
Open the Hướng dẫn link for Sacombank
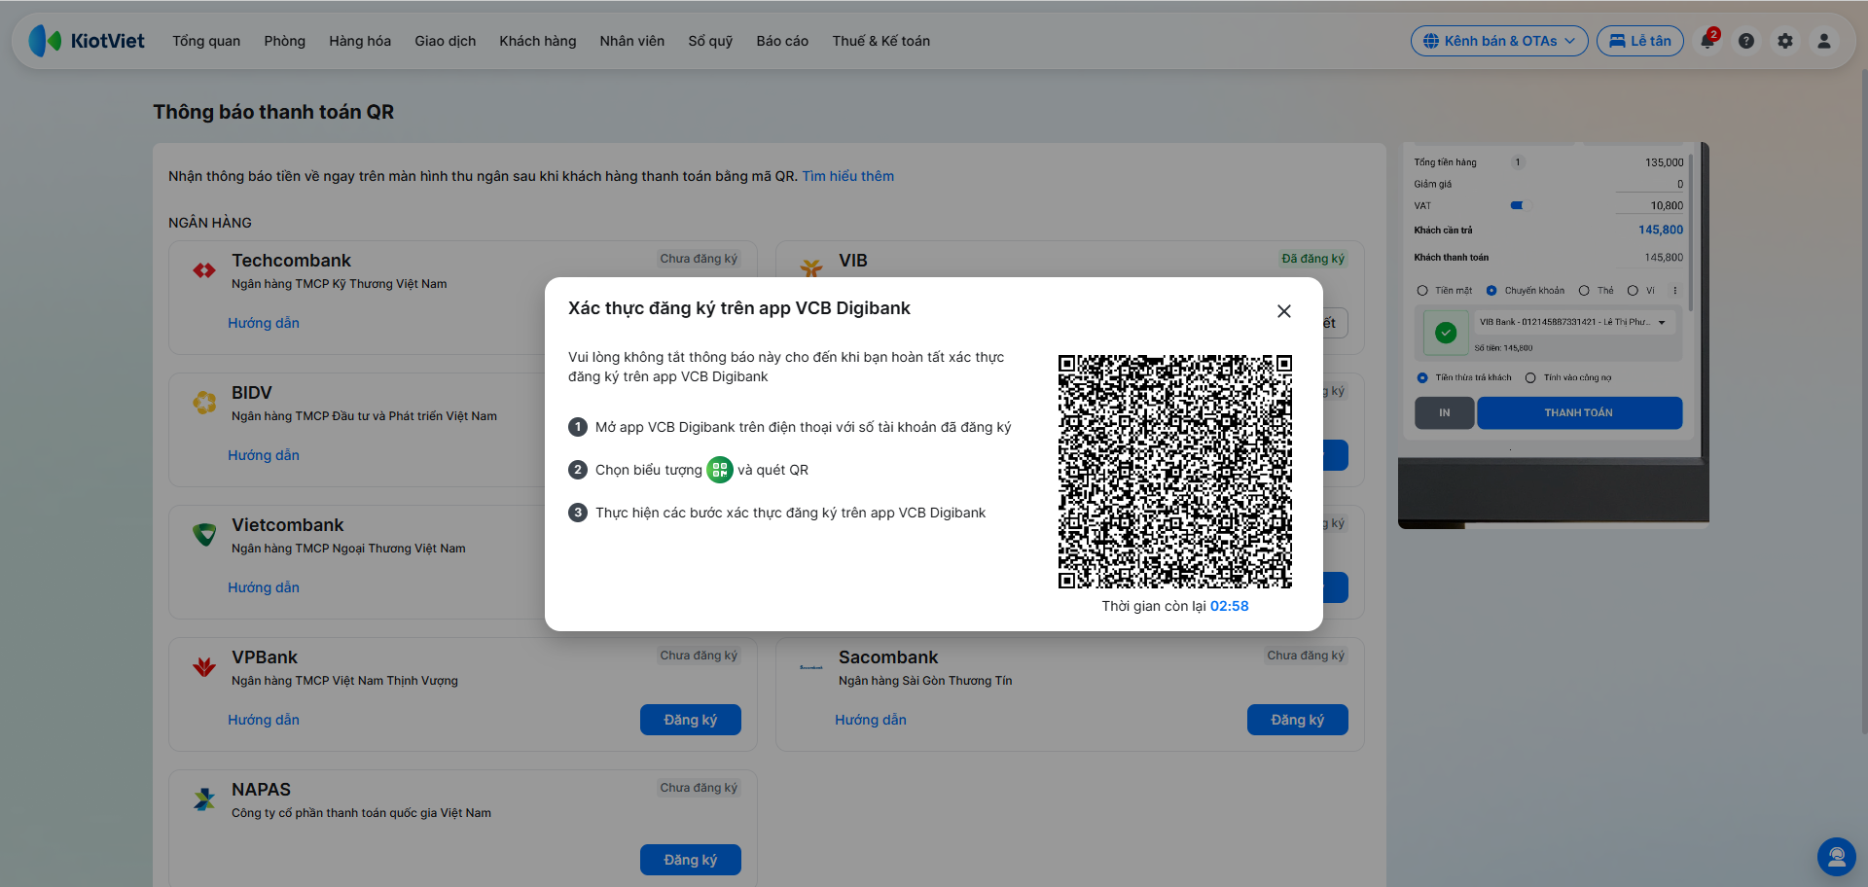871,720
